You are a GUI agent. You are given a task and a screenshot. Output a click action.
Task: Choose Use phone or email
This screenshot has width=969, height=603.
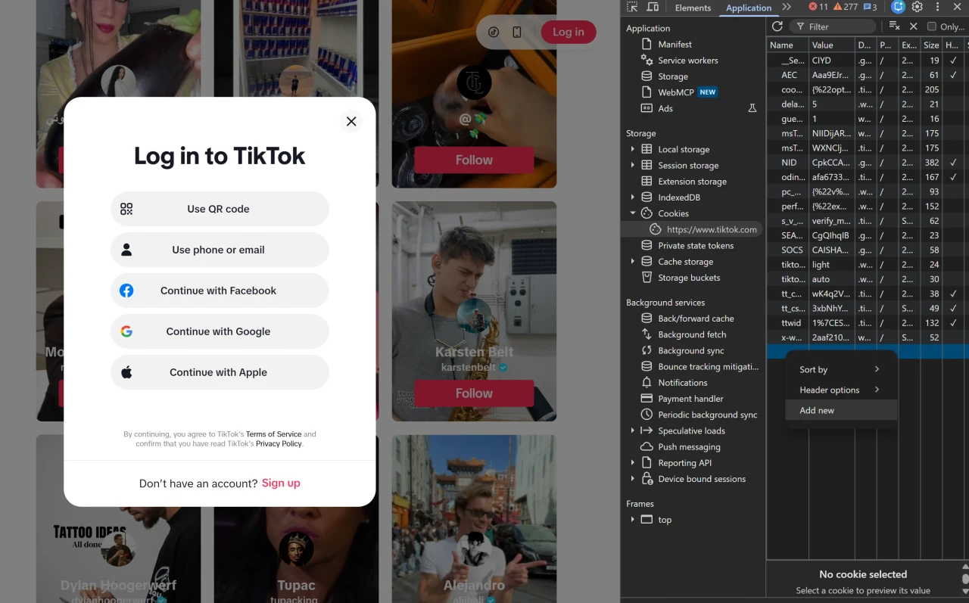[x=220, y=250]
